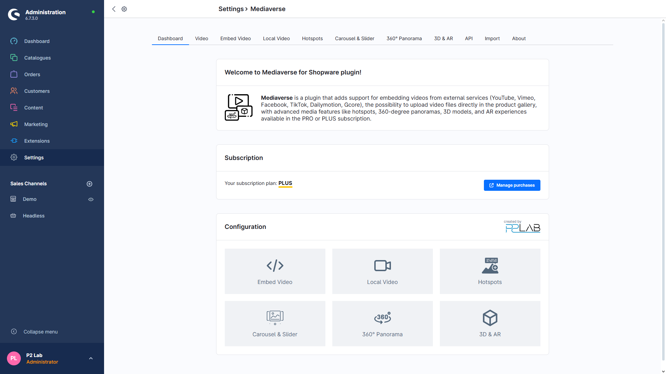Image resolution: width=666 pixels, height=374 pixels.
Task: Switch to the Video tab
Action: (202, 38)
